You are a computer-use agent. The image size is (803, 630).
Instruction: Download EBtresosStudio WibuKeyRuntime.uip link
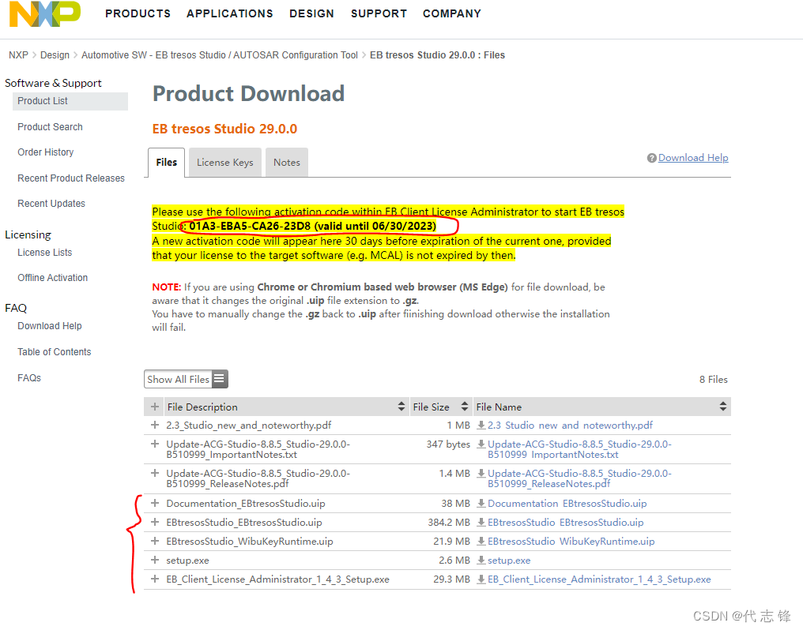[571, 541]
